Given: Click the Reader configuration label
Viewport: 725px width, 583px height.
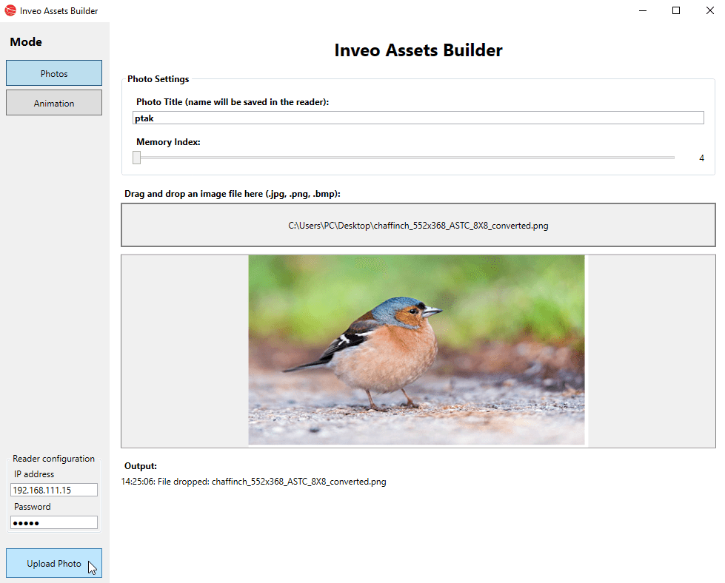Looking at the screenshot, I should click(x=53, y=459).
